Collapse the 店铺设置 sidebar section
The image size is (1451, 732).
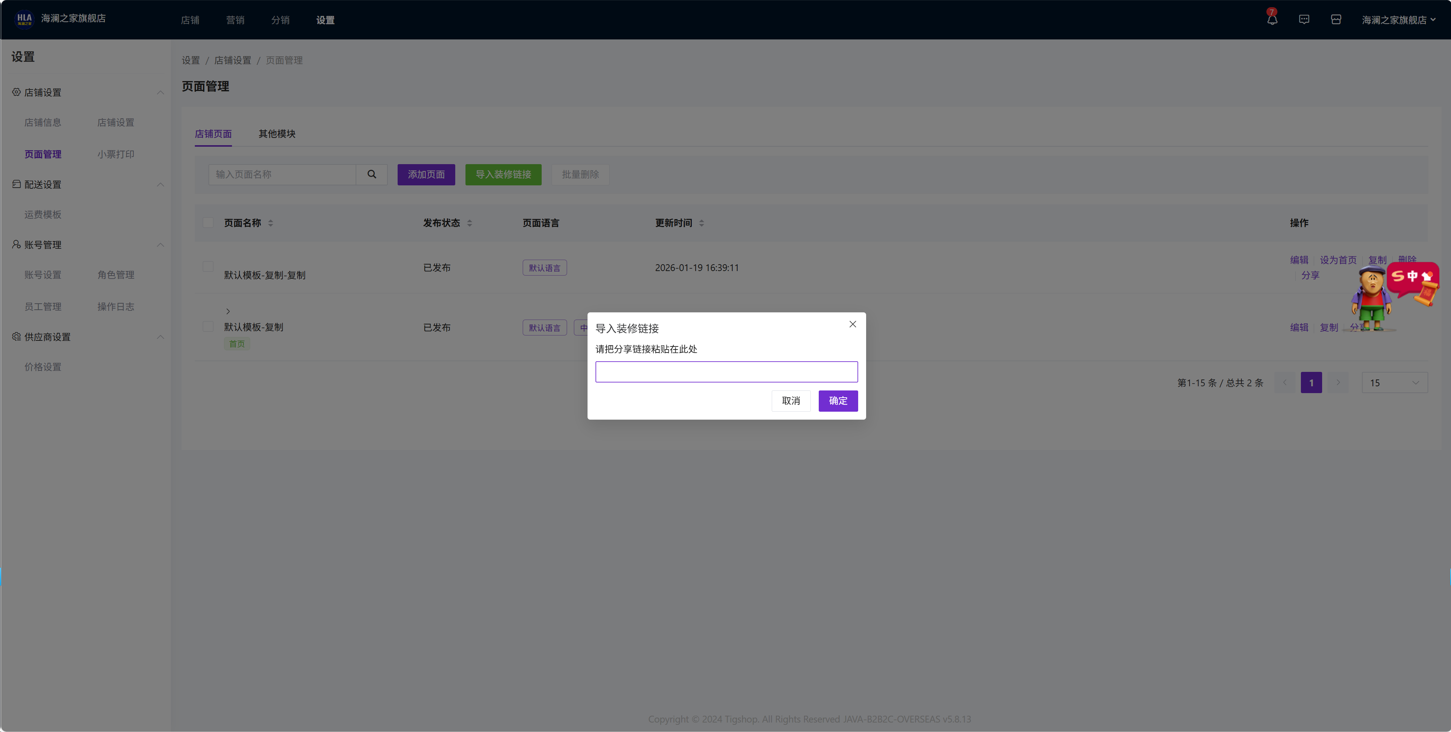[x=160, y=92]
